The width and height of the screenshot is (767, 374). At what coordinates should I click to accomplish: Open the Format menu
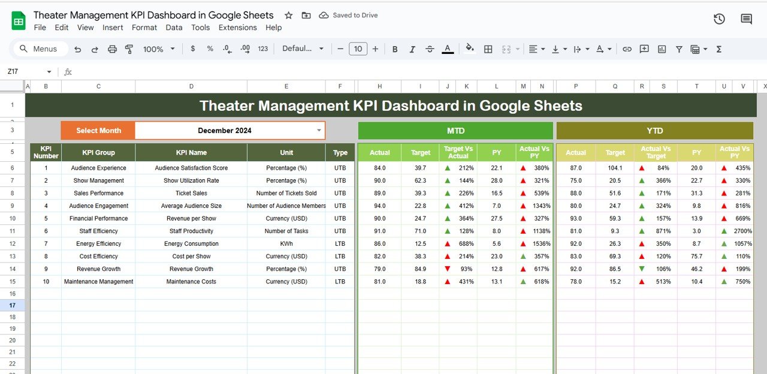click(x=144, y=28)
